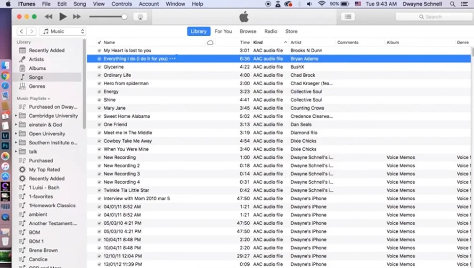Sort by the Comments column header

348,42
